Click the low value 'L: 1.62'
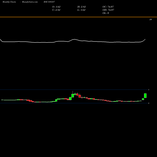 pyautogui.click(x=81, y=10)
